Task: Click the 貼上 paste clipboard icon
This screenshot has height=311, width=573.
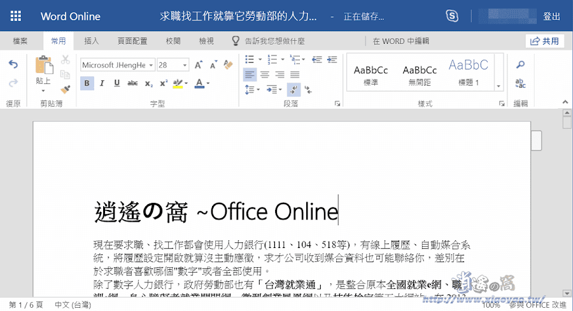Action: pyautogui.click(x=44, y=65)
